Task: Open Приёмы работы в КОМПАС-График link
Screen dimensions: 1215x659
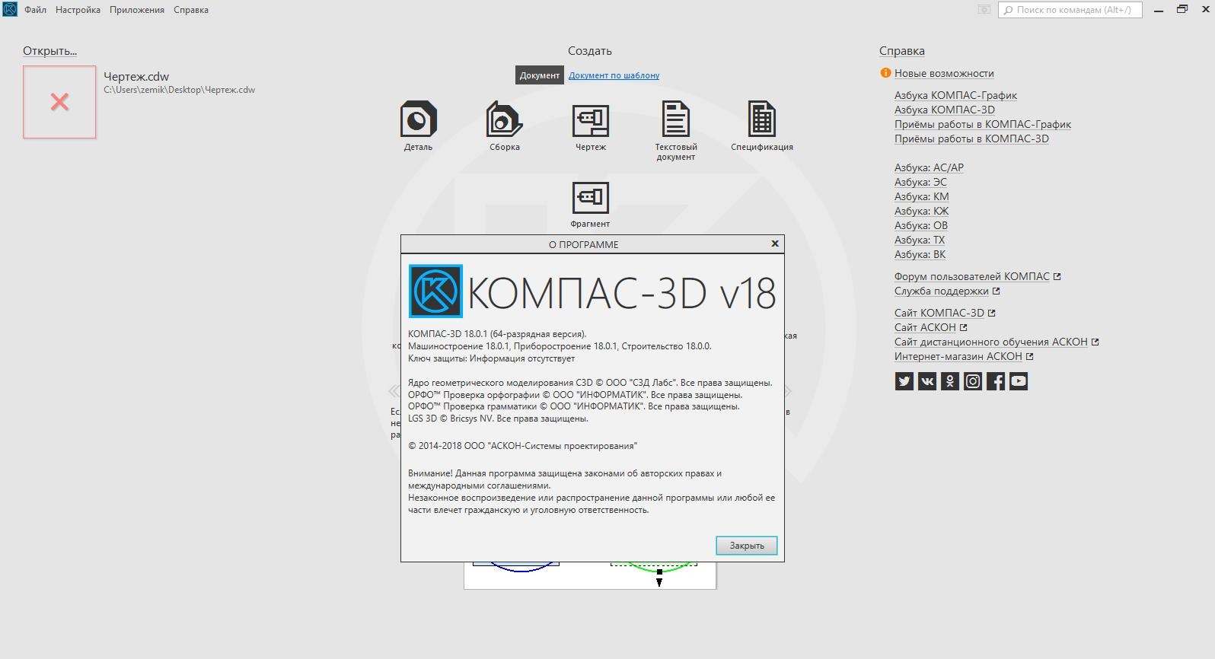Action: 982,124
